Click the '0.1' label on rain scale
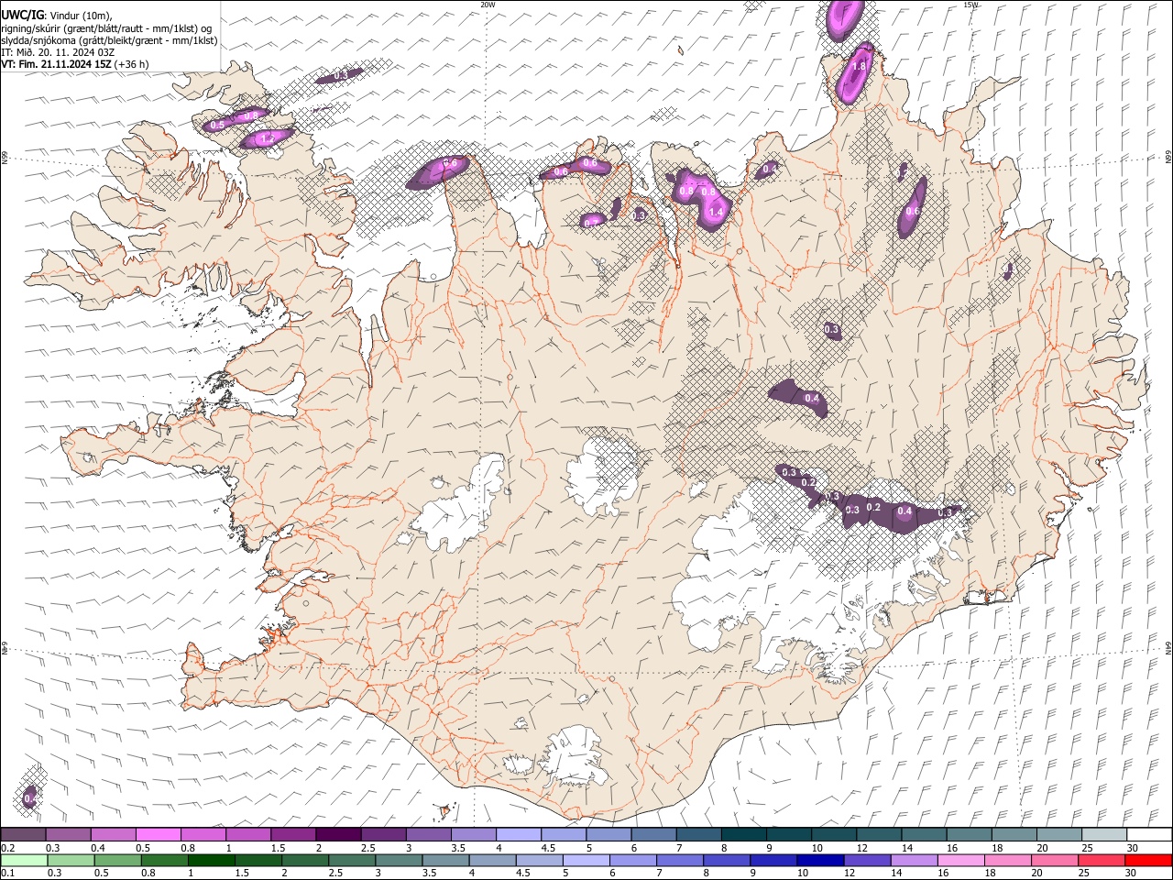Image resolution: width=1173 pixels, height=880 pixels. point(8,874)
